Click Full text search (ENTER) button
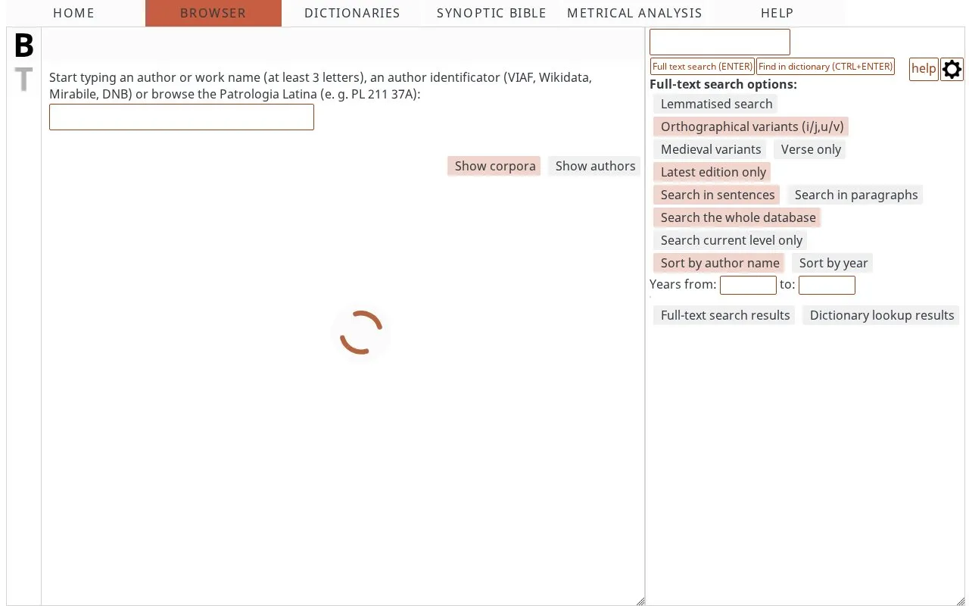The width and height of the screenshot is (969, 606). coord(703,67)
